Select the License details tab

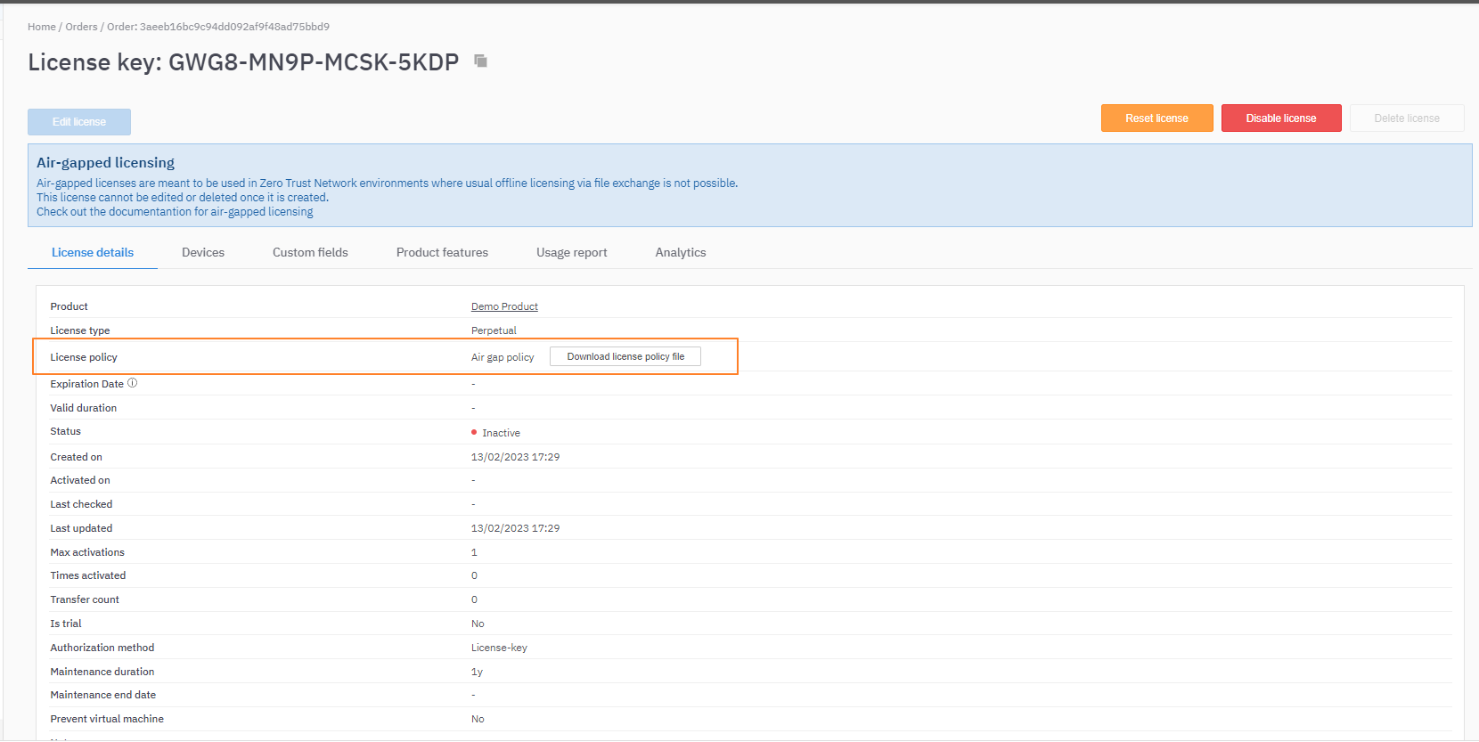coord(93,253)
